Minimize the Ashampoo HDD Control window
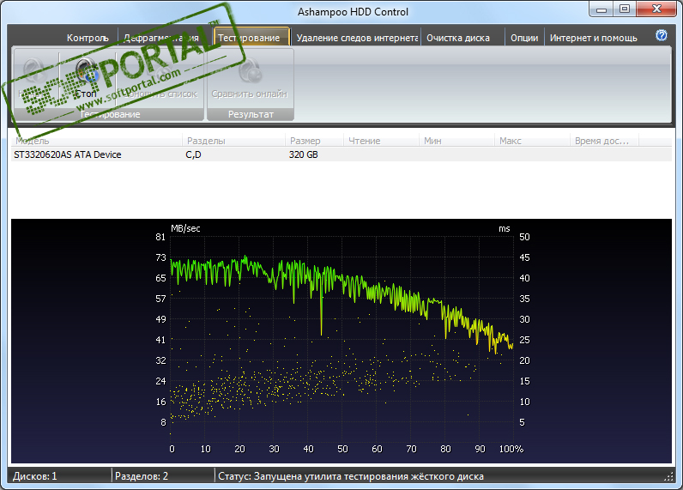 (x=601, y=9)
